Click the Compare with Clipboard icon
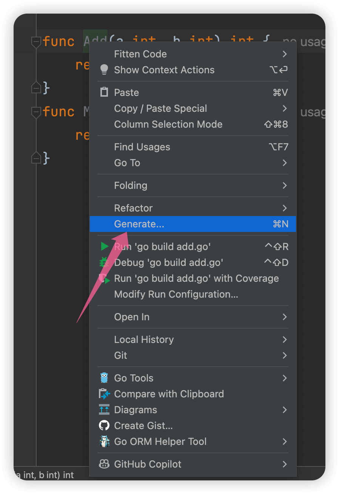The height and width of the screenshot is (494, 339). pyautogui.click(x=104, y=394)
